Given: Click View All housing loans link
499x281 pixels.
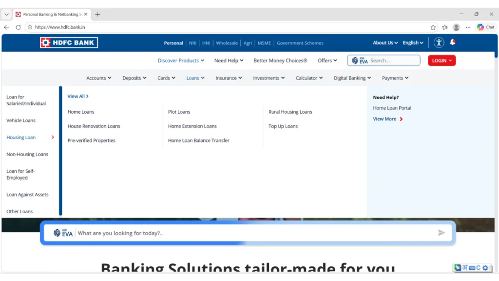Looking at the screenshot, I should pos(78,96).
